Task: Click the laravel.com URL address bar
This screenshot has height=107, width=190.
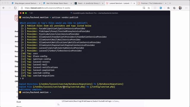Action: (47, 8)
